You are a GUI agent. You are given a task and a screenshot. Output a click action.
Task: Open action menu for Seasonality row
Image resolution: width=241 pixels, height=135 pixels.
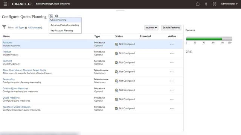tap(172, 81)
